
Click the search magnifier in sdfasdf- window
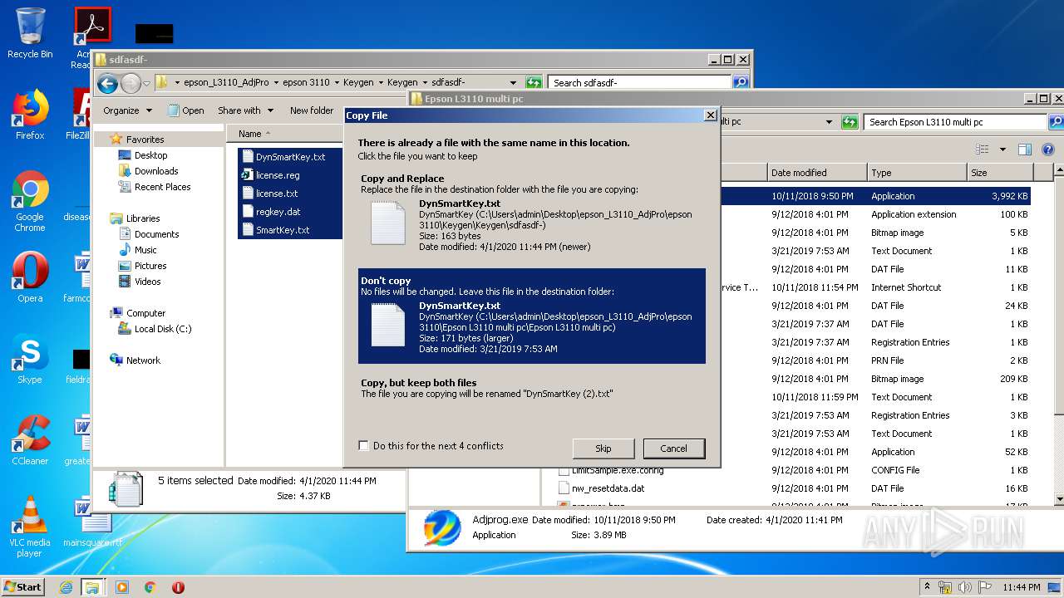741,82
